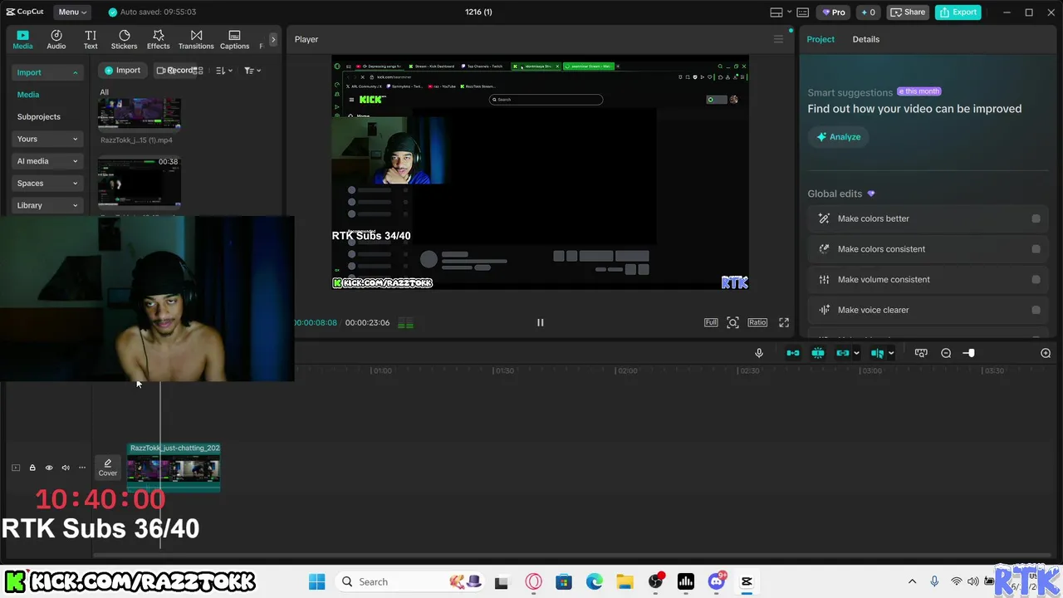Open the Player panel hamburger menu
Image resolution: width=1063 pixels, height=598 pixels.
click(778, 39)
